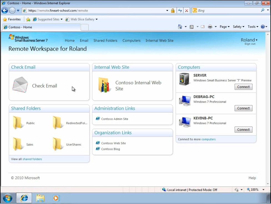Connect to the DEBRAG-PC computer
271x204 pixels.
243,108
